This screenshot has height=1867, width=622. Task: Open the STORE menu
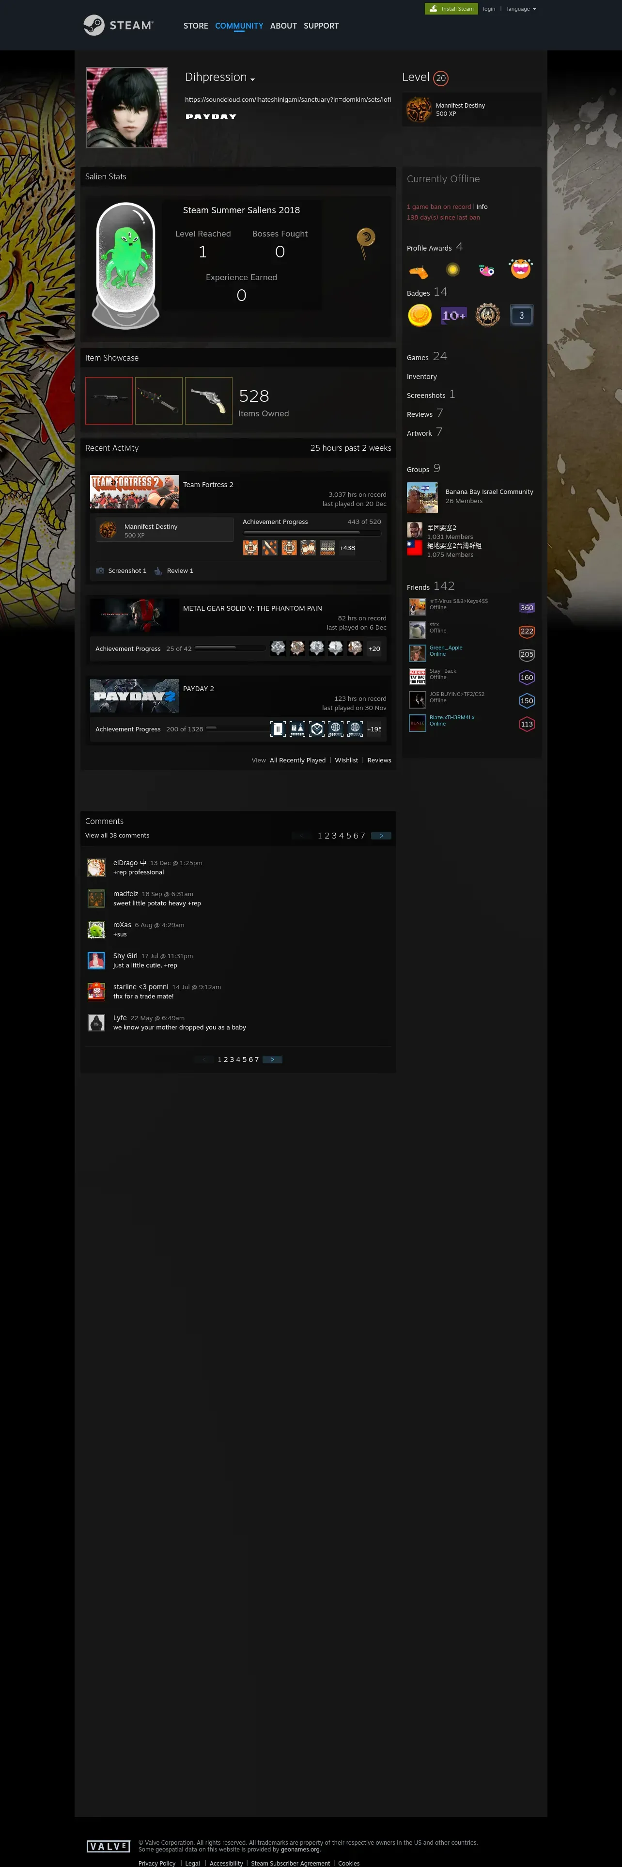196,25
